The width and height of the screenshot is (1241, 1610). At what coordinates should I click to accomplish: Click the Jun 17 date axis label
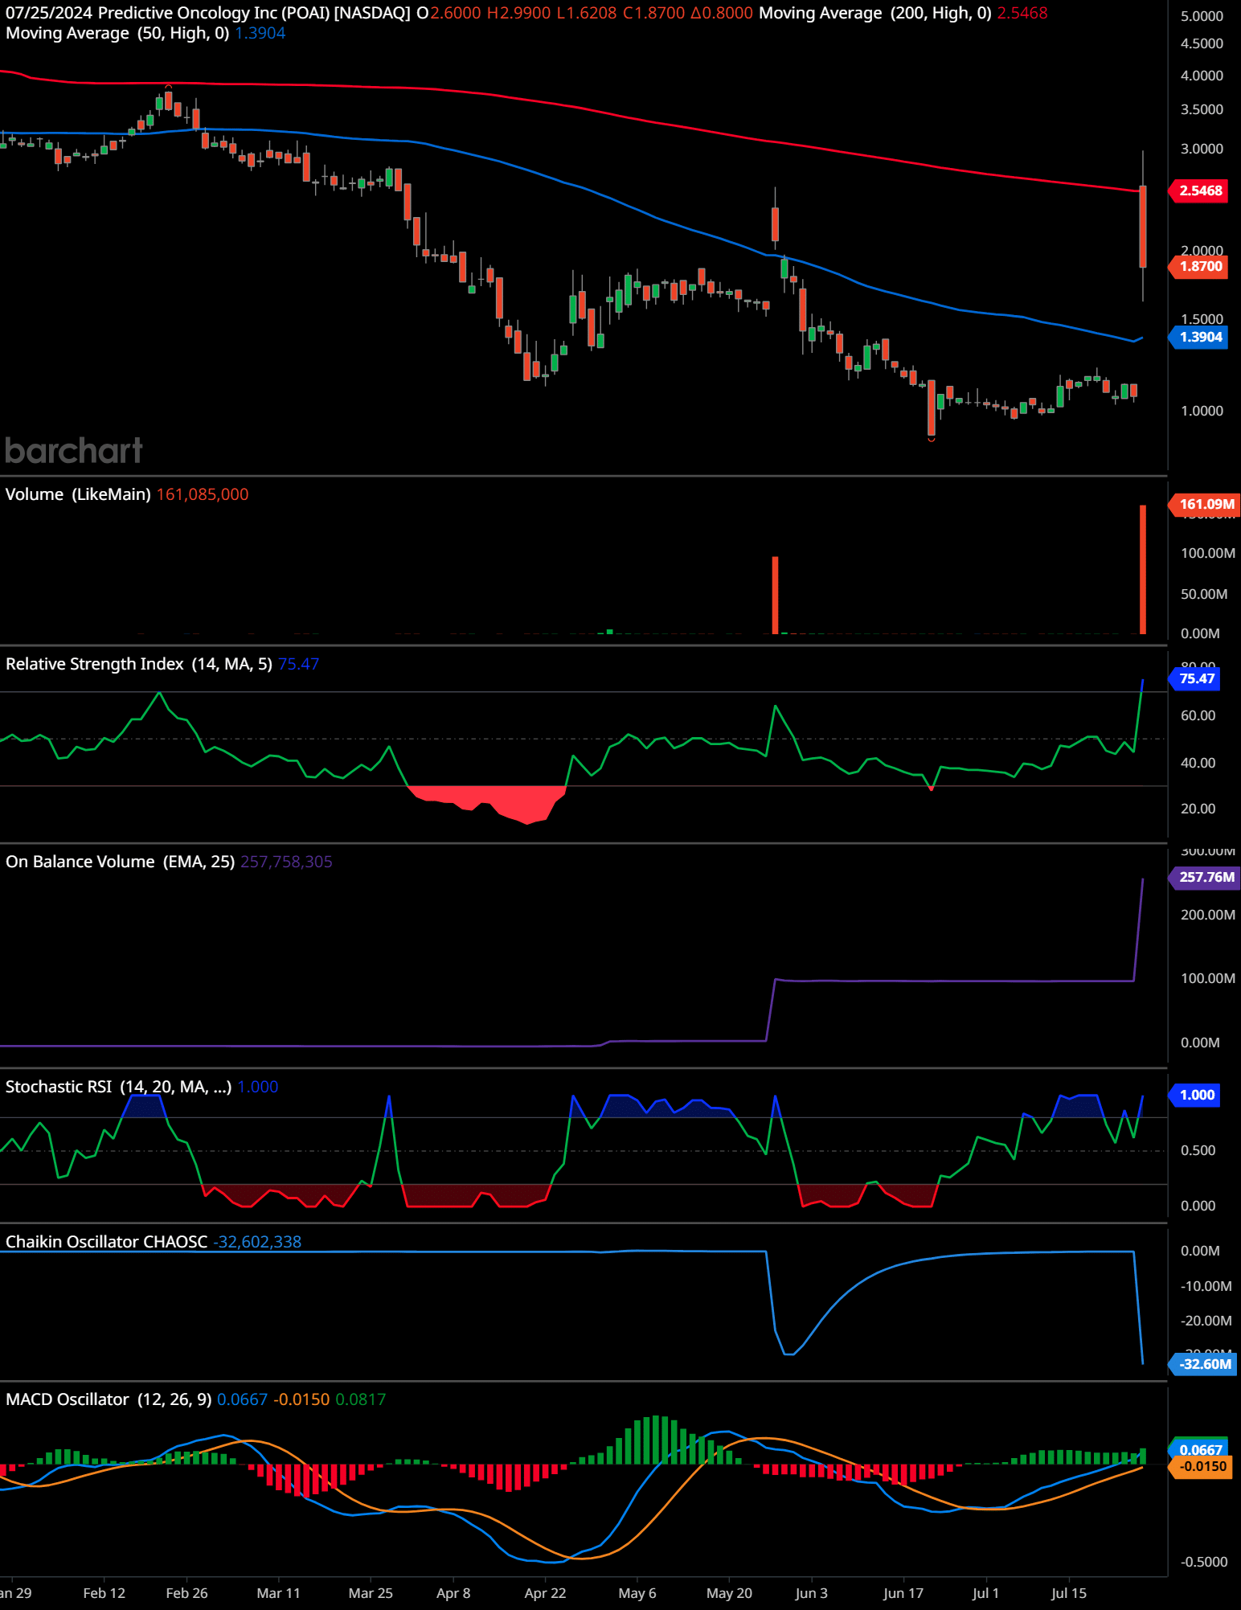pyautogui.click(x=903, y=1593)
